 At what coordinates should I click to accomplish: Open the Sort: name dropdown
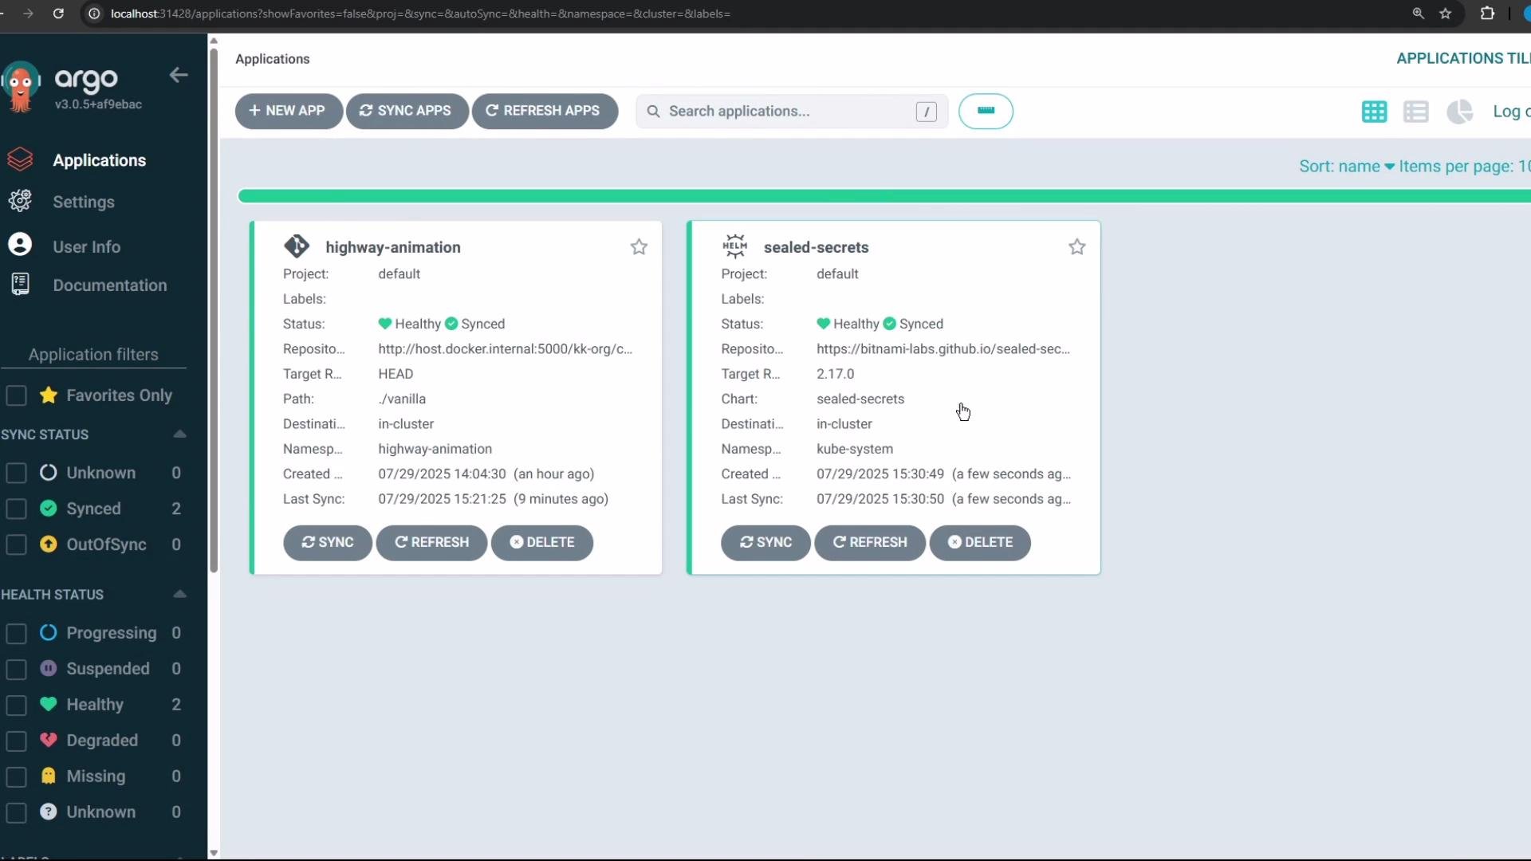pos(1347,167)
